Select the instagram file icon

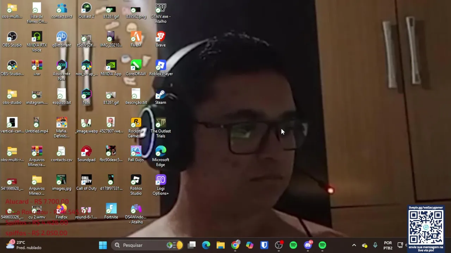(x=37, y=97)
